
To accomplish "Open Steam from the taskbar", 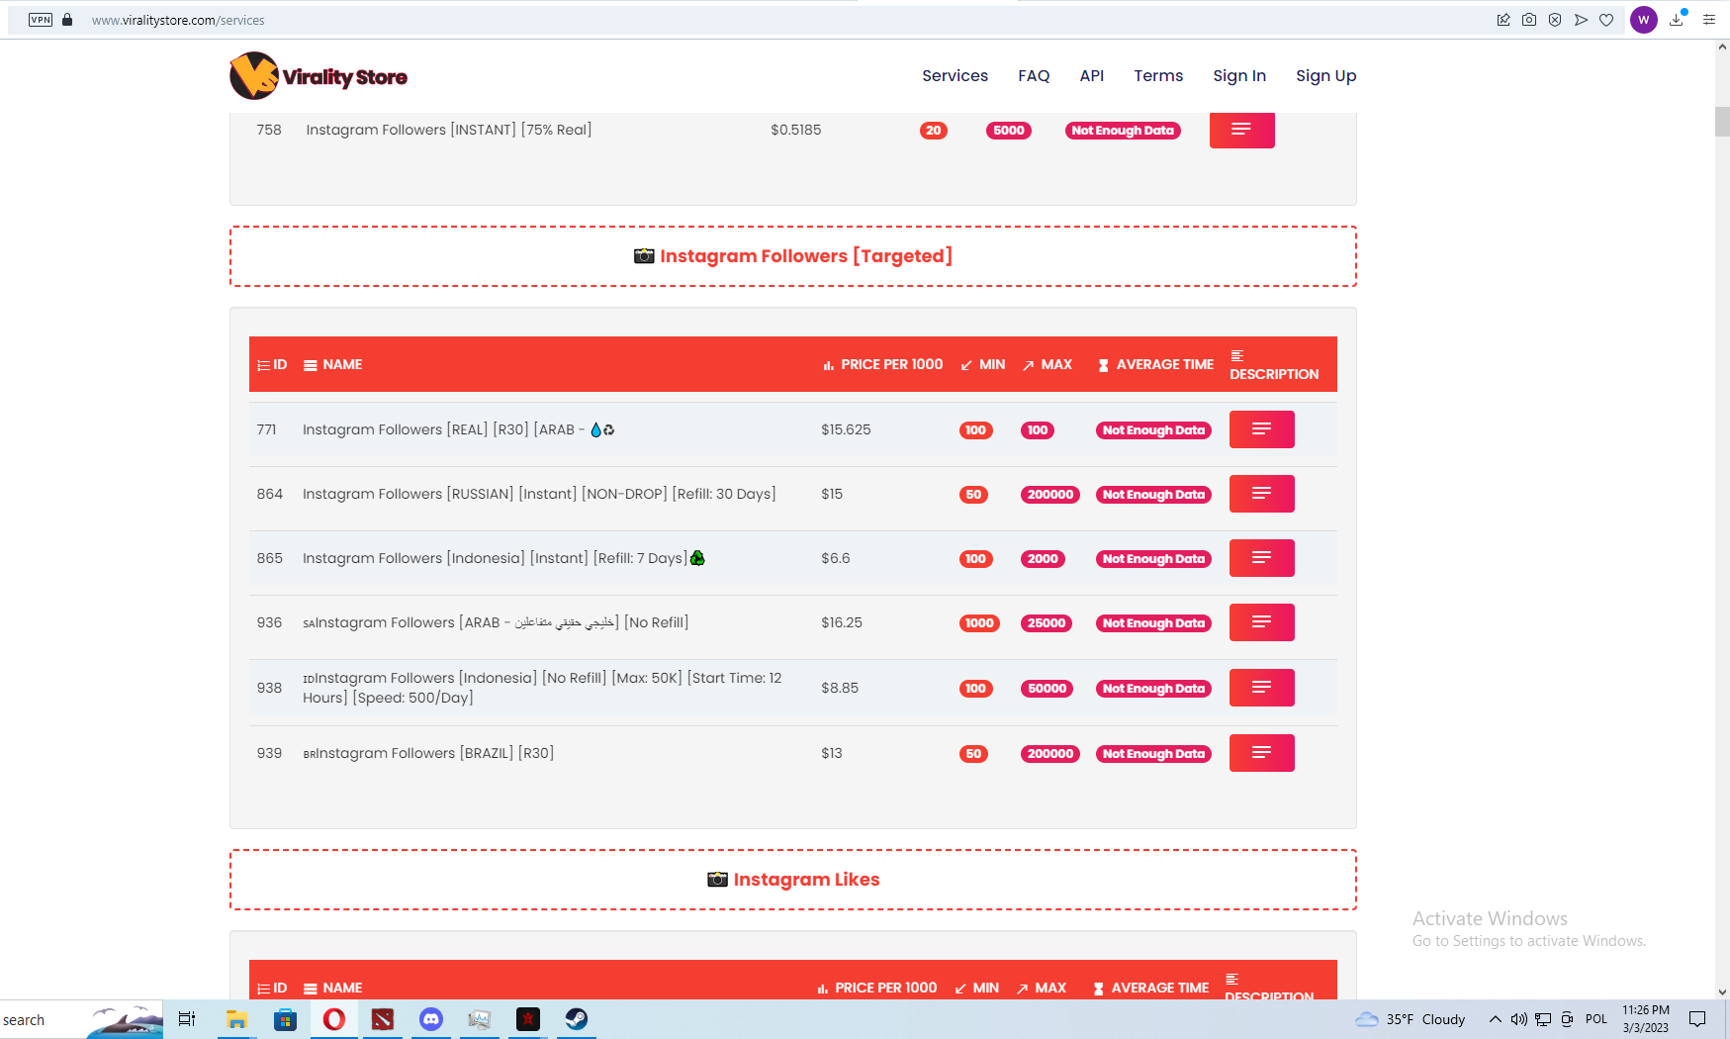I will (x=577, y=1019).
